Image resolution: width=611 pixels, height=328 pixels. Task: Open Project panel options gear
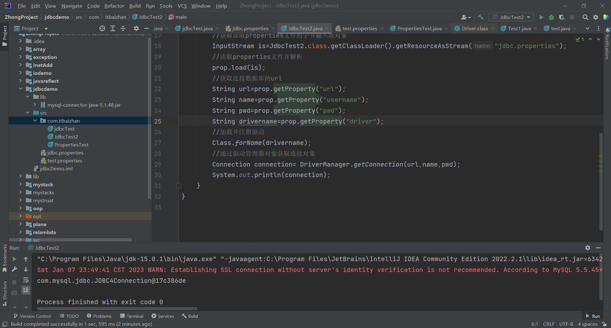pyautogui.click(x=136, y=28)
